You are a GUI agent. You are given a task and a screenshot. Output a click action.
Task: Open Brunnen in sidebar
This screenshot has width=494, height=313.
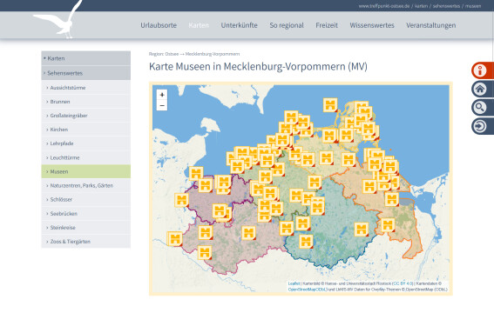(x=86, y=102)
